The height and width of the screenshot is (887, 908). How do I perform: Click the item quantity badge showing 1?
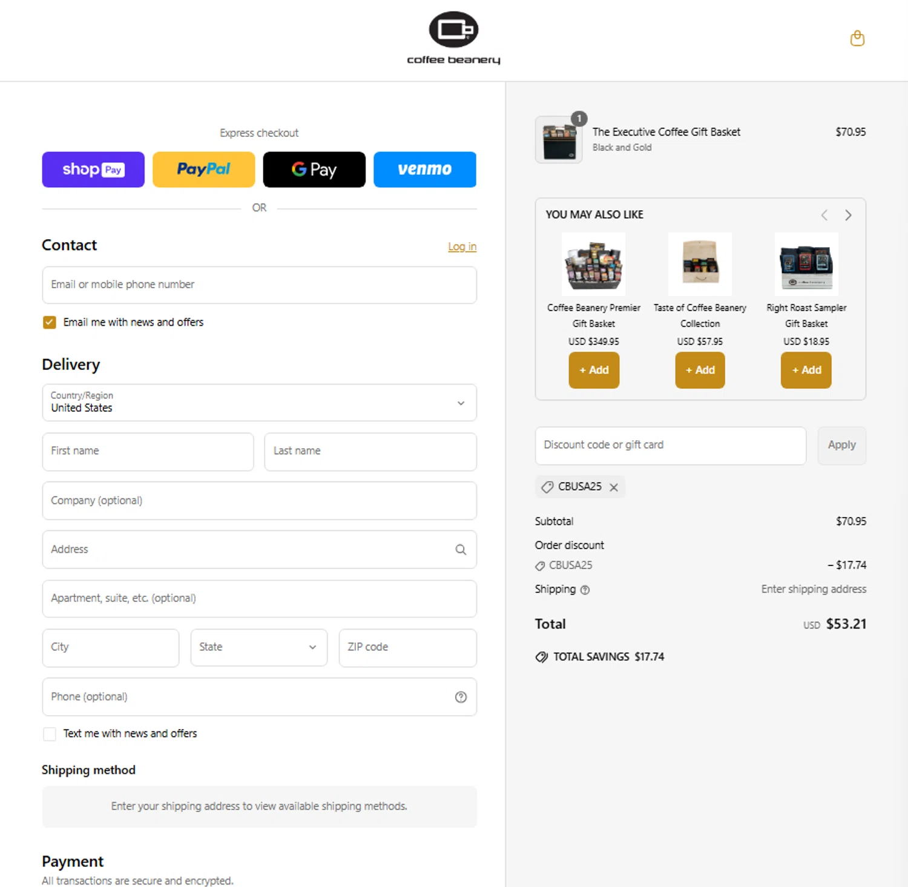pyautogui.click(x=579, y=119)
